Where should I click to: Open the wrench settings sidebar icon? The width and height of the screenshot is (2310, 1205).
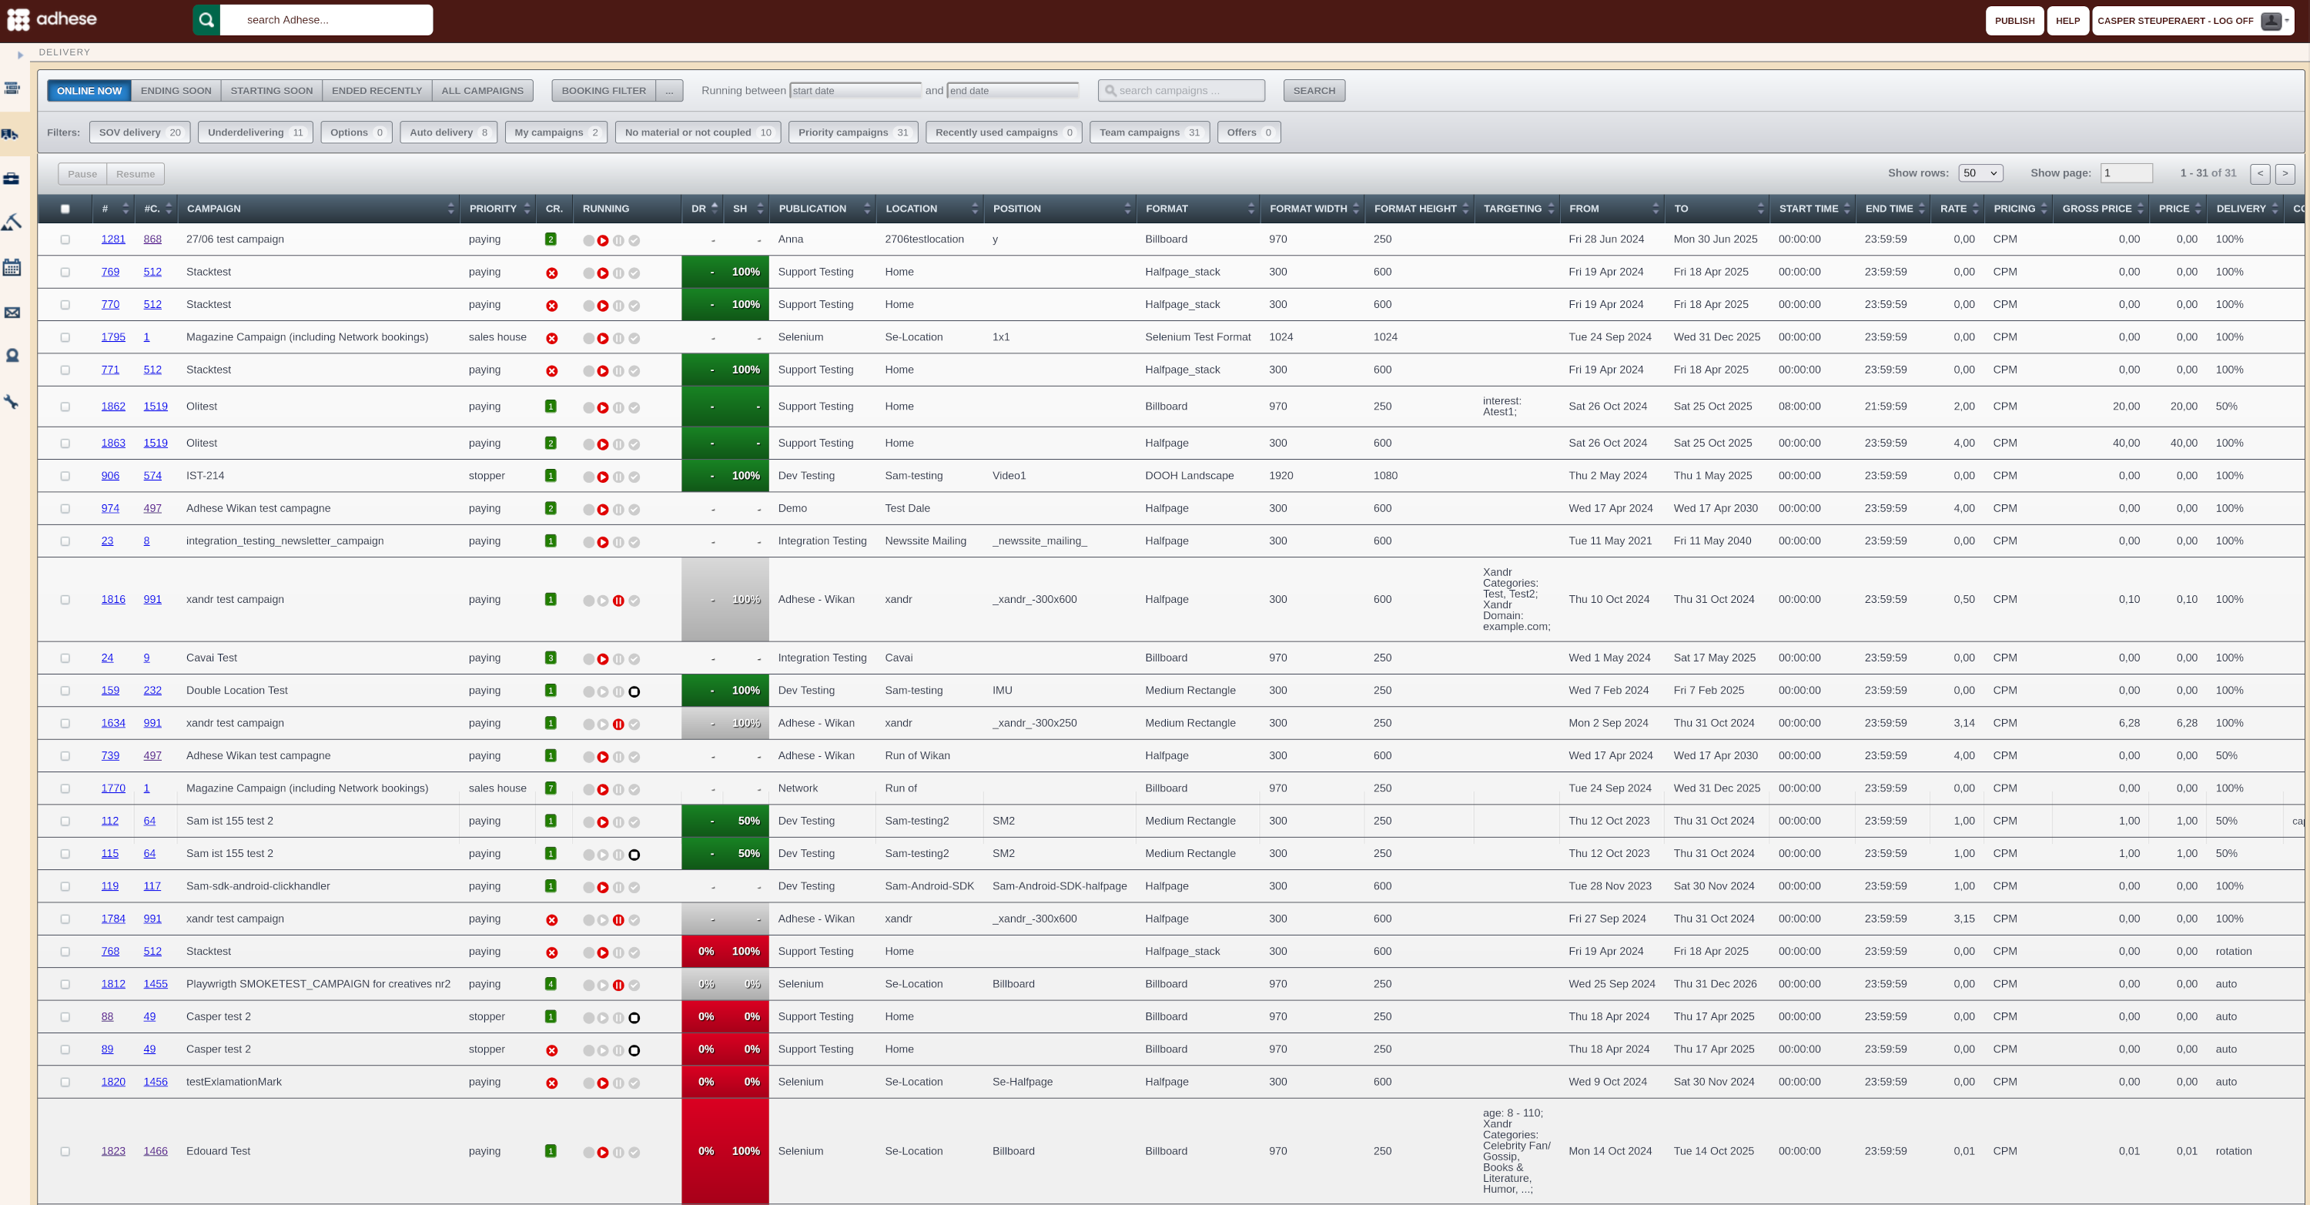pos(11,402)
